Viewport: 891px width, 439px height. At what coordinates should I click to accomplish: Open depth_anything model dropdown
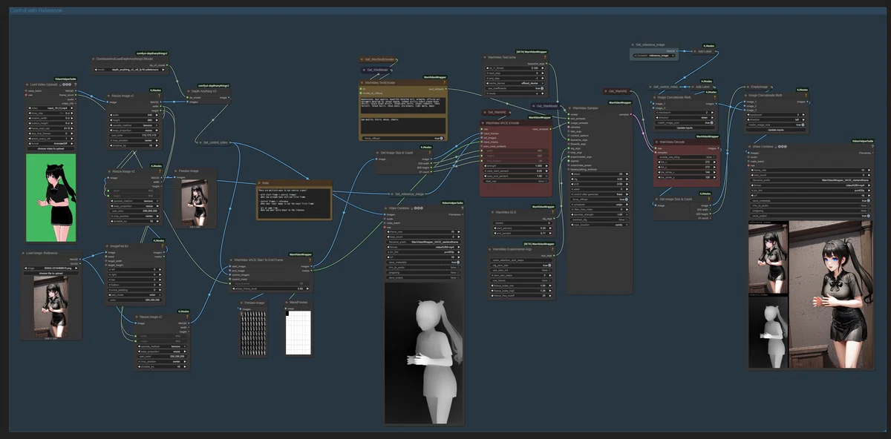tap(129, 70)
